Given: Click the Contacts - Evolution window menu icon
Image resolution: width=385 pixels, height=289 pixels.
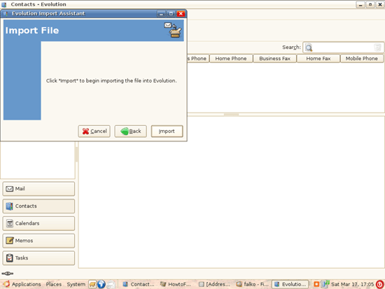Looking at the screenshot, I should [x=4, y=4].
